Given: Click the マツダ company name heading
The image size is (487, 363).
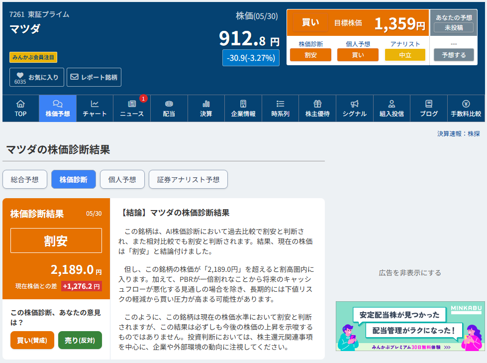Looking at the screenshot, I should 25,28.
